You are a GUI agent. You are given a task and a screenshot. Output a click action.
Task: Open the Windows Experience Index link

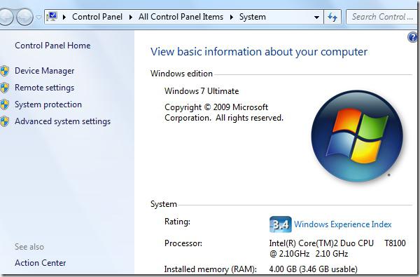pyautogui.click(x=343, y=224)
